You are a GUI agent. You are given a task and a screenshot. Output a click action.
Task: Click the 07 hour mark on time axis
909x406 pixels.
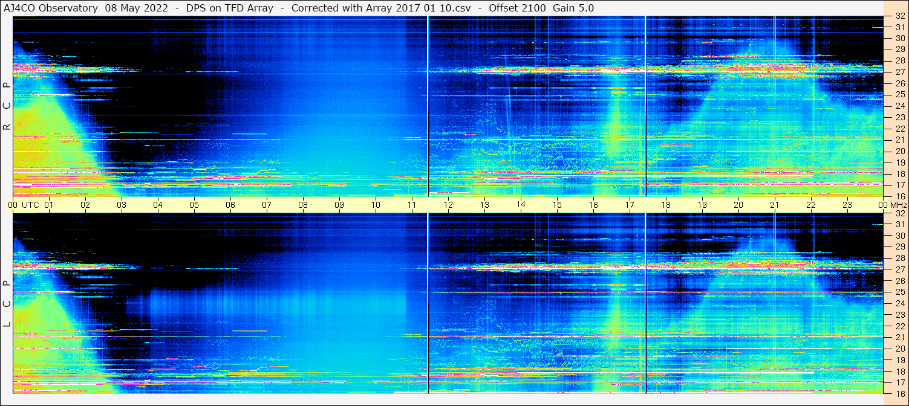tap(267, 205)
